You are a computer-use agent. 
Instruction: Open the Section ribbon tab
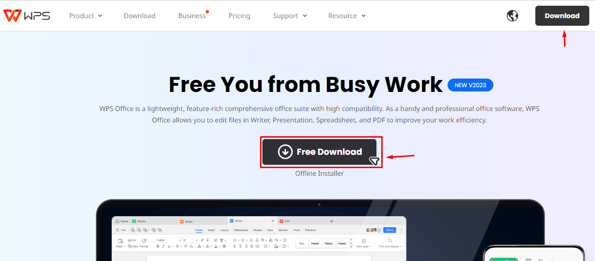283,230
